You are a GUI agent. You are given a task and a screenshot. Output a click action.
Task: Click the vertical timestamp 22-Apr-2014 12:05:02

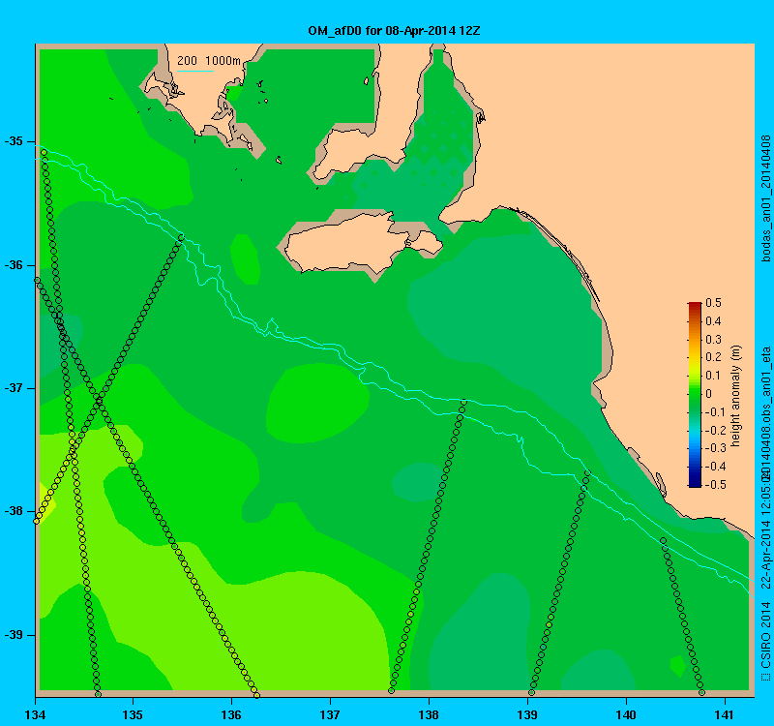coord(766,529)
